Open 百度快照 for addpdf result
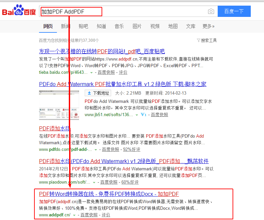Viewport: 264px width, 220px height. (89, 215)
